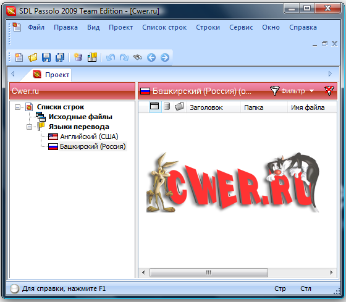Screen dimensions: 346x302
Task: Go back with the blue left arrow
Action: (x=151, y=57)
